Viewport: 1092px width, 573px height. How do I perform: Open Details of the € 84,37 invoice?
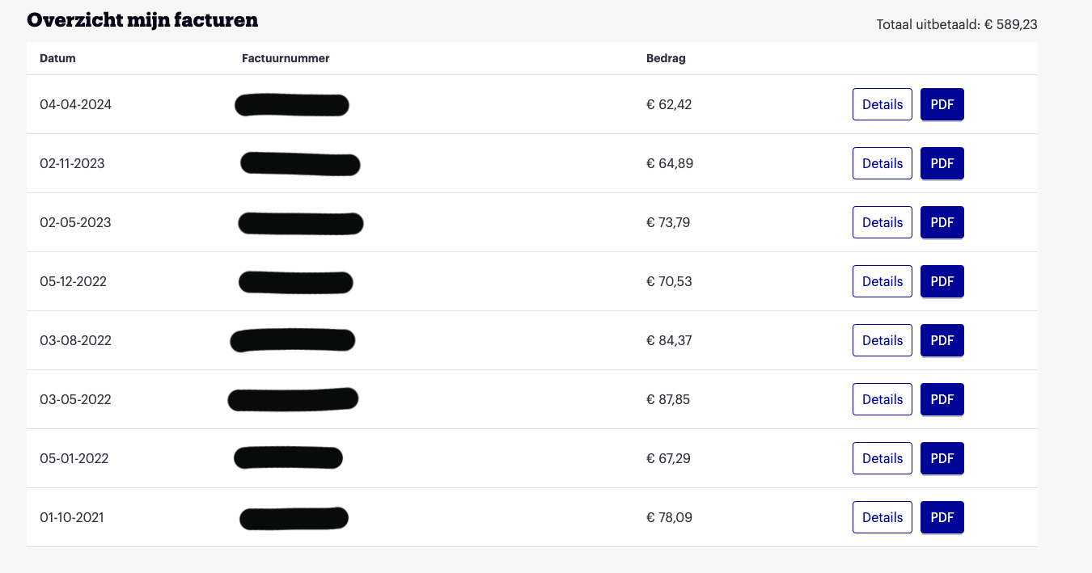(x=882, y=340)
